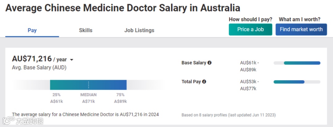Open the Job Listings tab
The height and width of the screenshot is (127, 333).
139,30
